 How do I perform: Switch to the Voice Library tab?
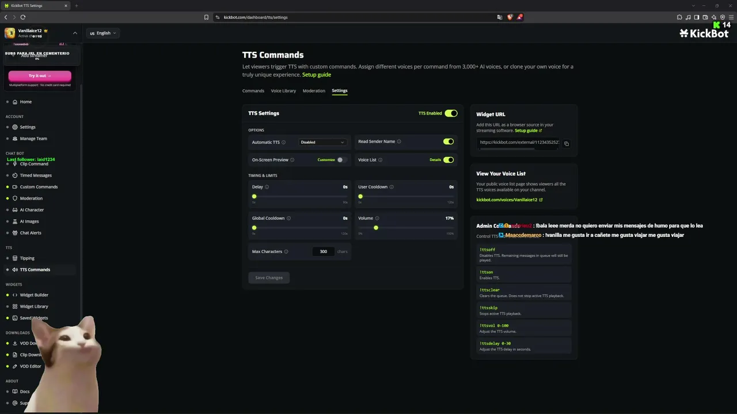coord(283,91)
